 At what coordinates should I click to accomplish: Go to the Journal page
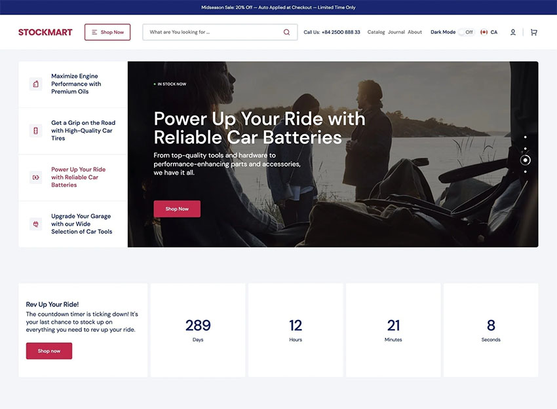396,31
